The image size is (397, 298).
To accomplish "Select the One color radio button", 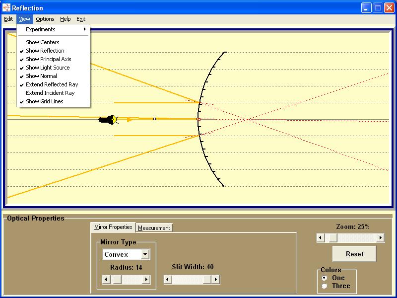I will pyautogui.click(x=325, y=278).
